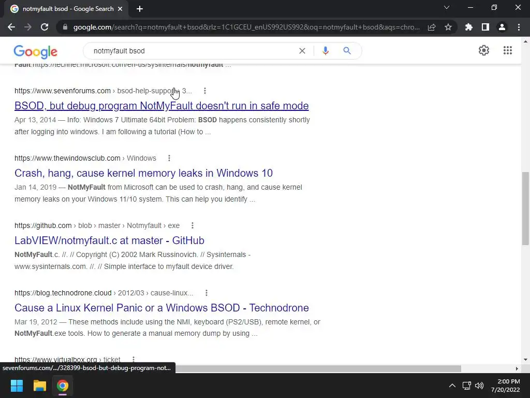Click the forward navigation arrow

[28, 27]
